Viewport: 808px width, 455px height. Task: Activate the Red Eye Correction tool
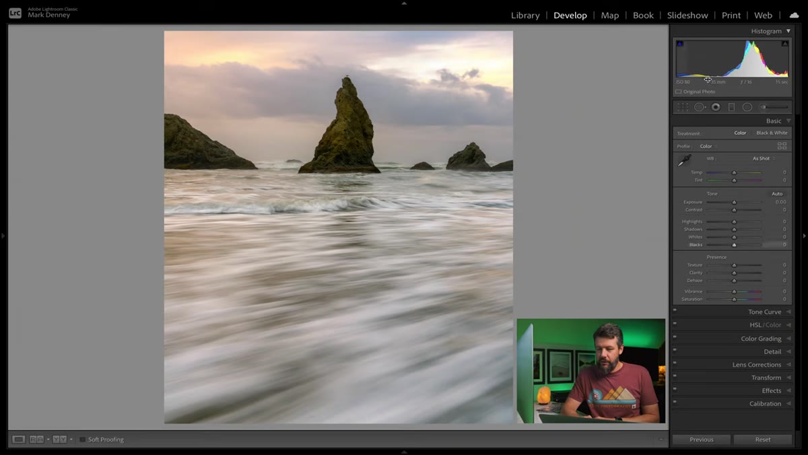716,107
